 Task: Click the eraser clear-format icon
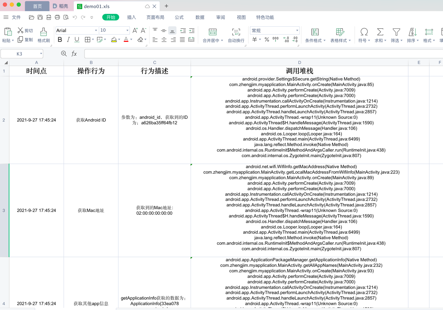(x=140, y=40)
